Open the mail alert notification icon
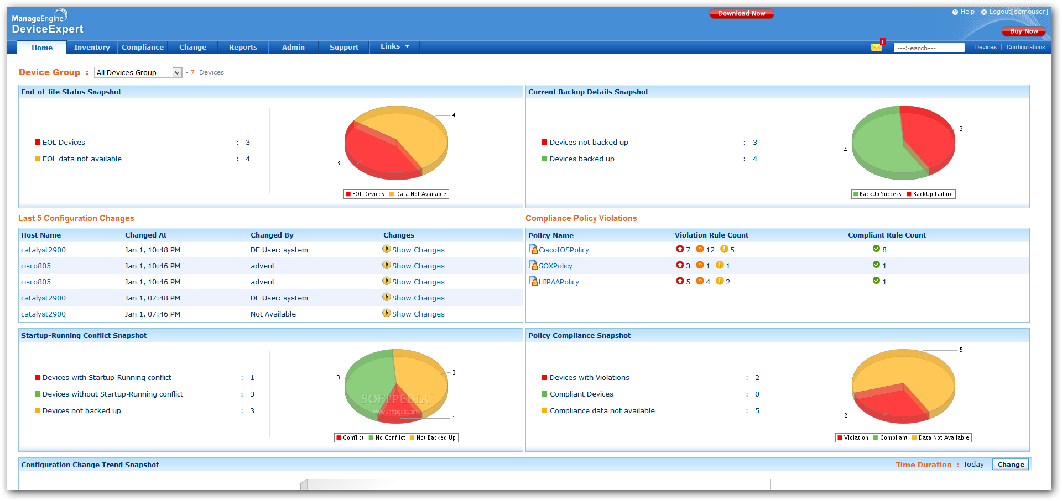The image size is (1062, 501). point(878,46)
